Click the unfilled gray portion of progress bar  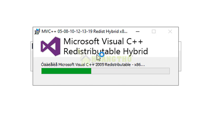[130, 71]
